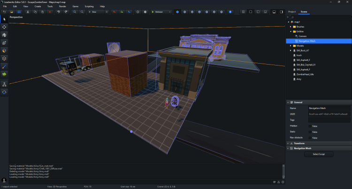Viewport: 352px width, 189px height.
Task: Click the user profile icon bottom-left
Action: click(x=4, y=180)
